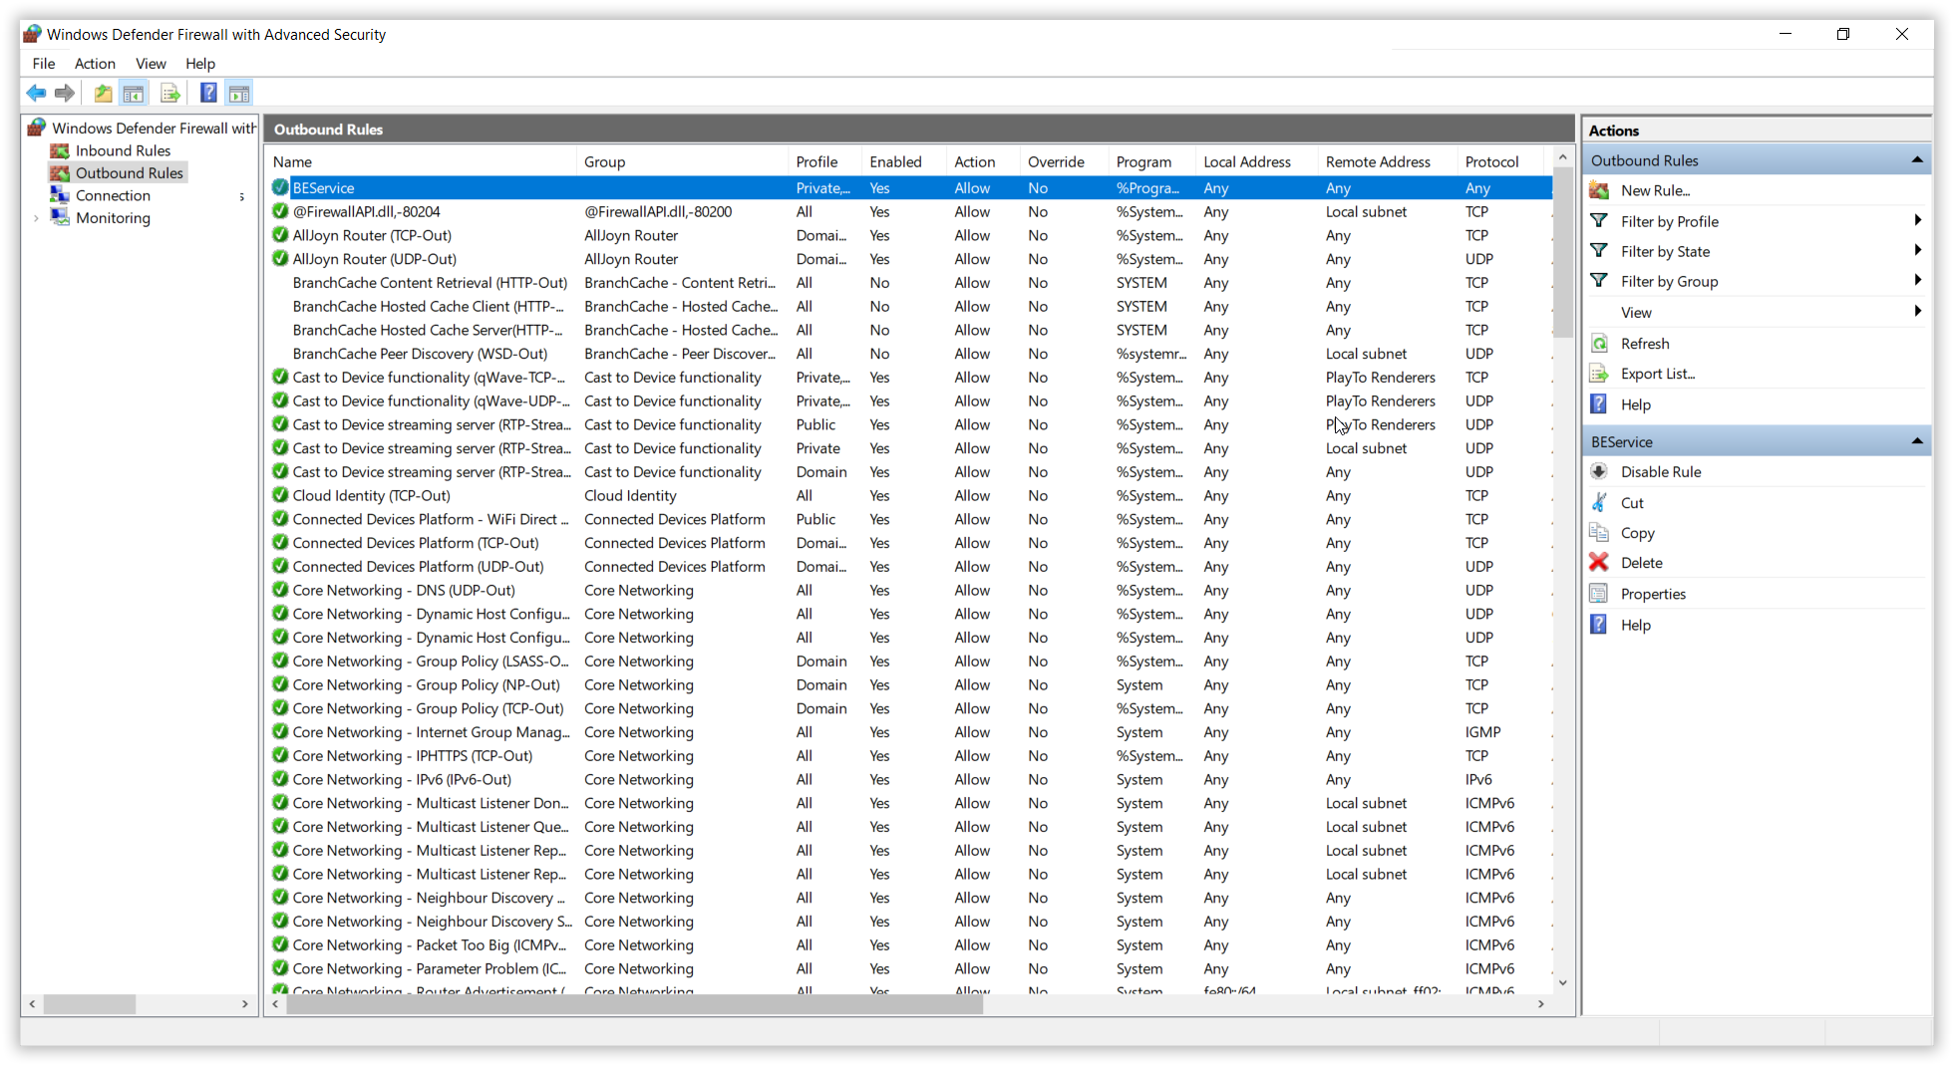Select the BEService rule row
The width and height of the screenshot is (1954, 1066).
(x=910, y=188)
